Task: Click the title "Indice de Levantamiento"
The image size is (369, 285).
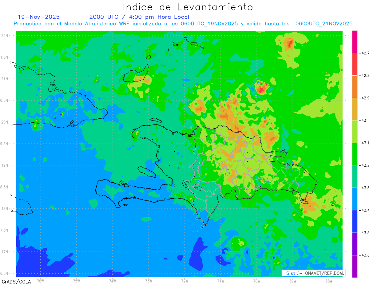Action: [188, 7]
